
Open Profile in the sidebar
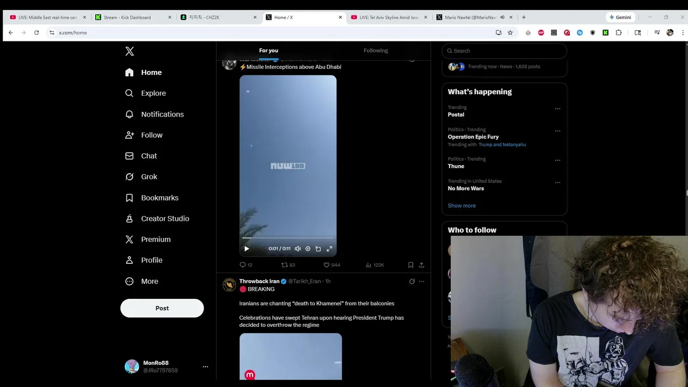click(x=144, y=260)
